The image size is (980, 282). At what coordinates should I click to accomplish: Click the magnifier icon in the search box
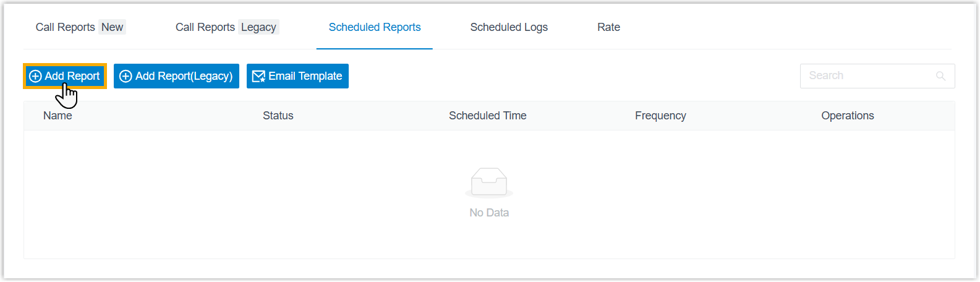pos(940,76)
